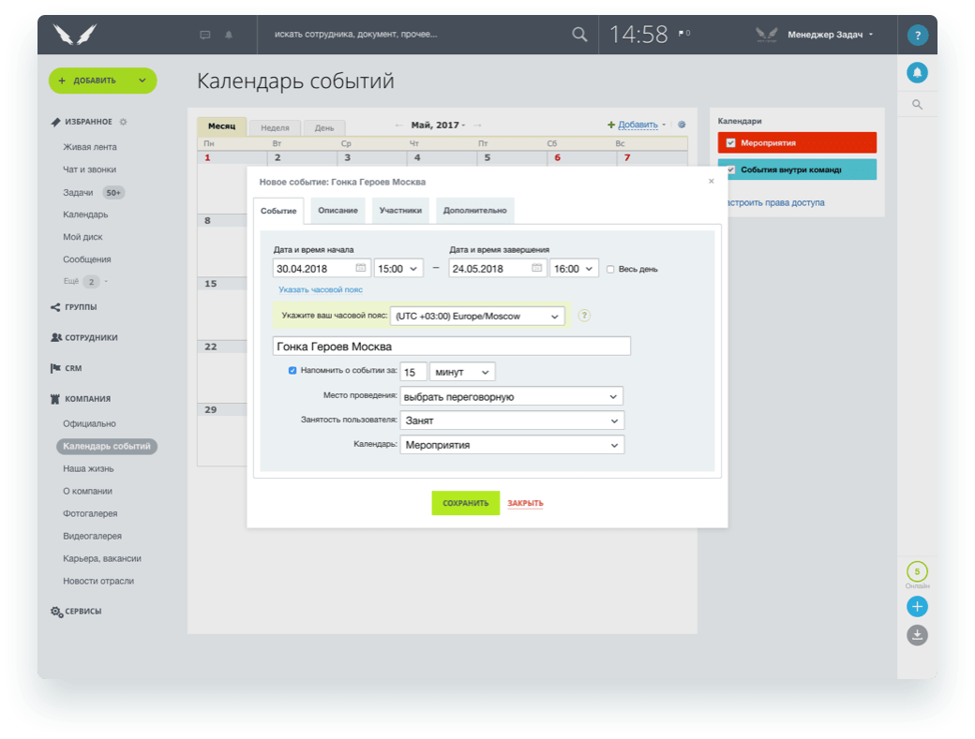The image size is (975, 739).
Task: Select the Событие tab
Action: point(278,211)
